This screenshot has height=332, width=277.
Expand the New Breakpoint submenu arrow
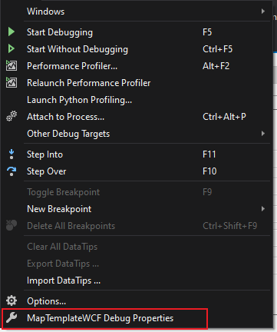pos(262,209)
